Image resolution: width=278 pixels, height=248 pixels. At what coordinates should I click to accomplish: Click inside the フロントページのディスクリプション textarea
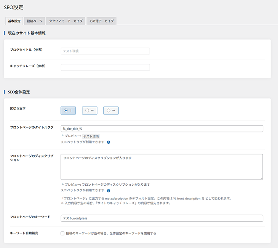pyautogui.click(x=162, y=167)
